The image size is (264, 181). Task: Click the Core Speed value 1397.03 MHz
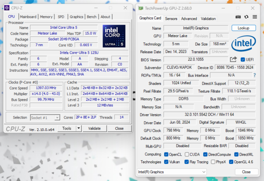coord(46,88)
